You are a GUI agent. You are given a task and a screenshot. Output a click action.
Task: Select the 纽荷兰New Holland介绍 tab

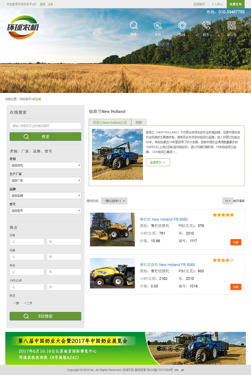(x=110, y=122)
